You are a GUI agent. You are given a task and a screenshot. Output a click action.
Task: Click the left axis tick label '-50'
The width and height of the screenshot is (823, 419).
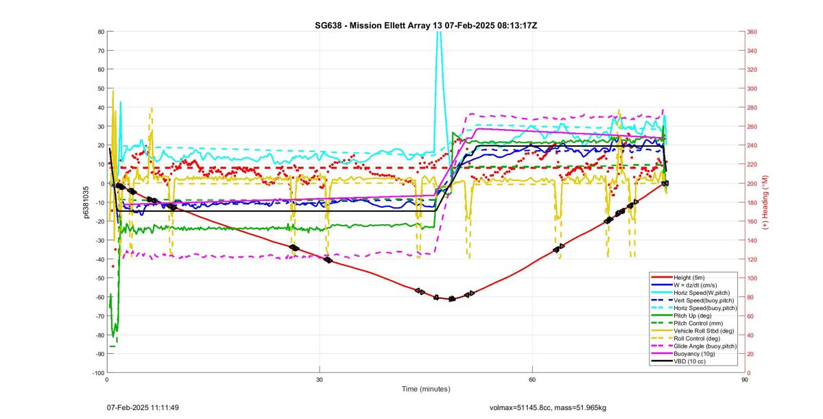[99, 278]
